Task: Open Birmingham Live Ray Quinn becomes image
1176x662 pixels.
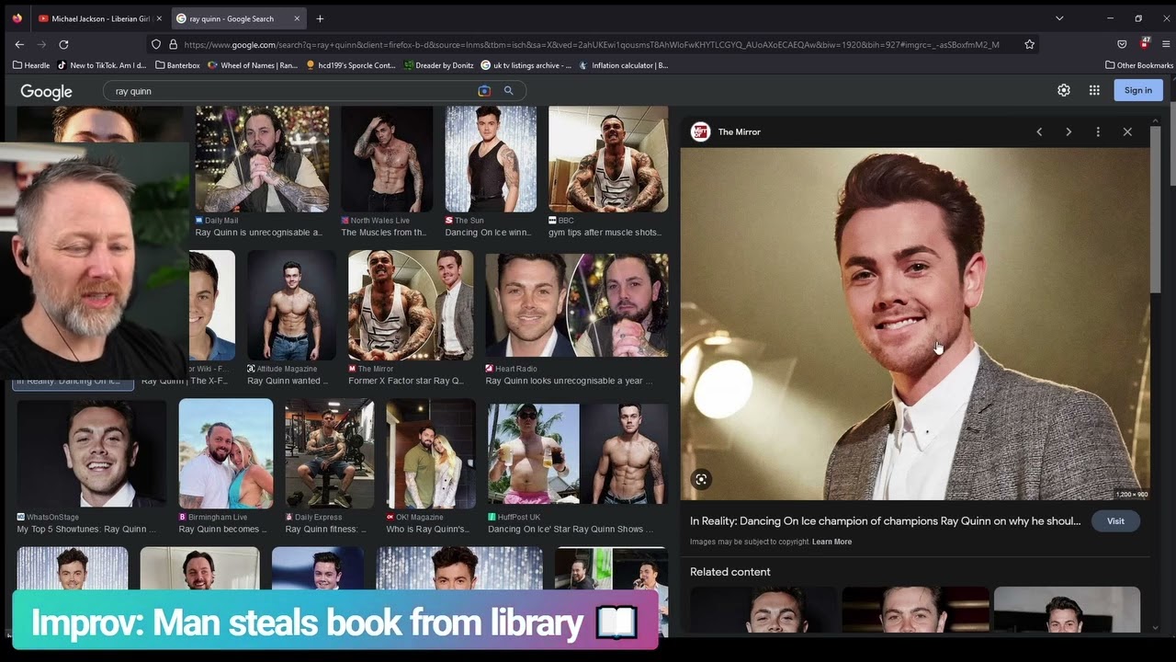Action: tap(226, 453)
